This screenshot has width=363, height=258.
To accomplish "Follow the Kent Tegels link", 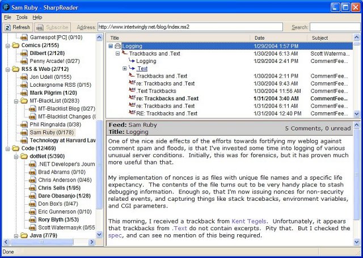I will [249, 221].
